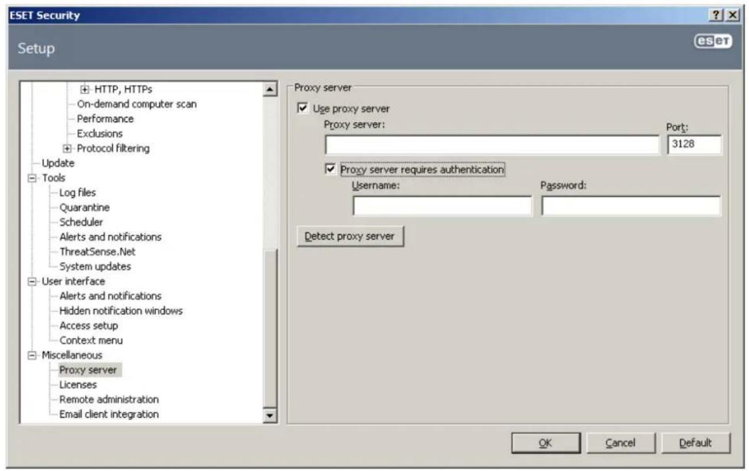This screenshot has height=471, width=749.
Task: Open Email client integration settings
Action: point(109,414)
